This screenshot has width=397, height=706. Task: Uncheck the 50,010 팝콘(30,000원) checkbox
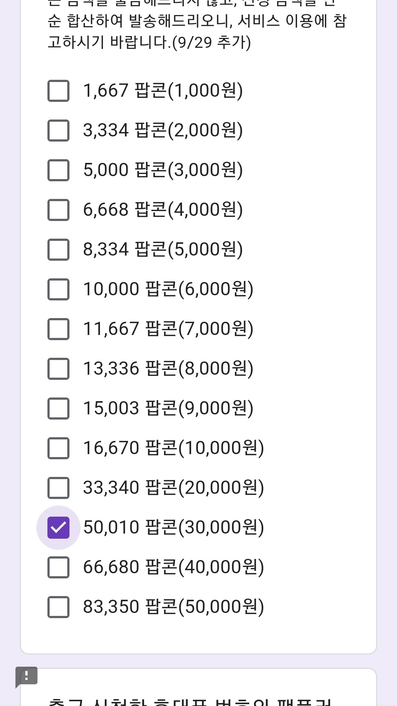(58, 527)
